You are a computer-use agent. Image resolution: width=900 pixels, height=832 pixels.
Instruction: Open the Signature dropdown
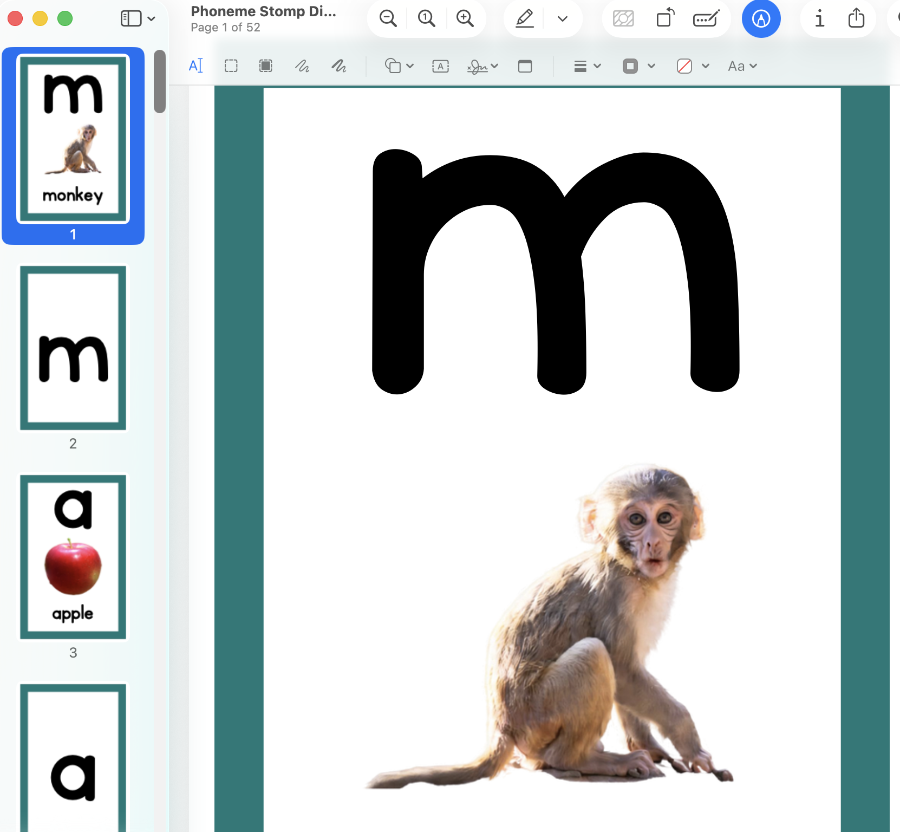click(482, 67)
